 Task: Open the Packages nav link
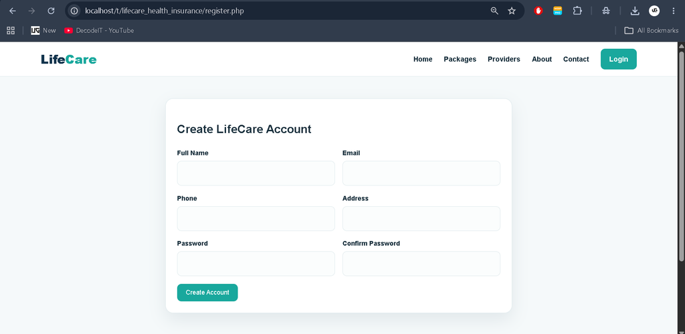click(460, 59)
